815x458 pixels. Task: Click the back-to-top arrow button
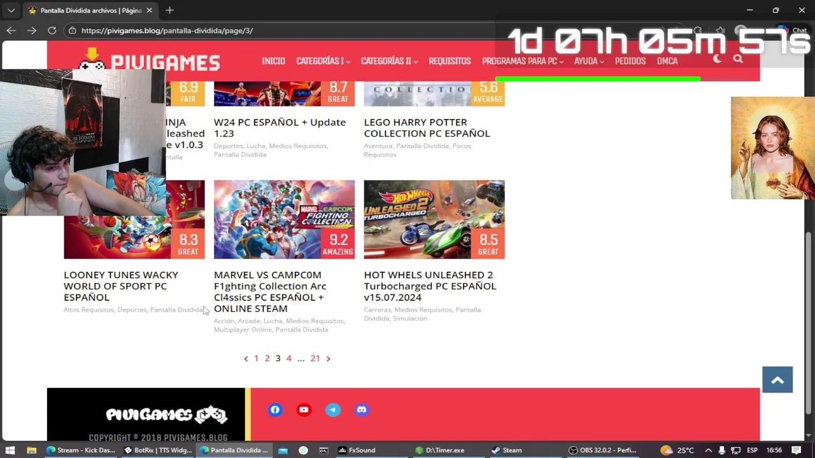(777, 380)
